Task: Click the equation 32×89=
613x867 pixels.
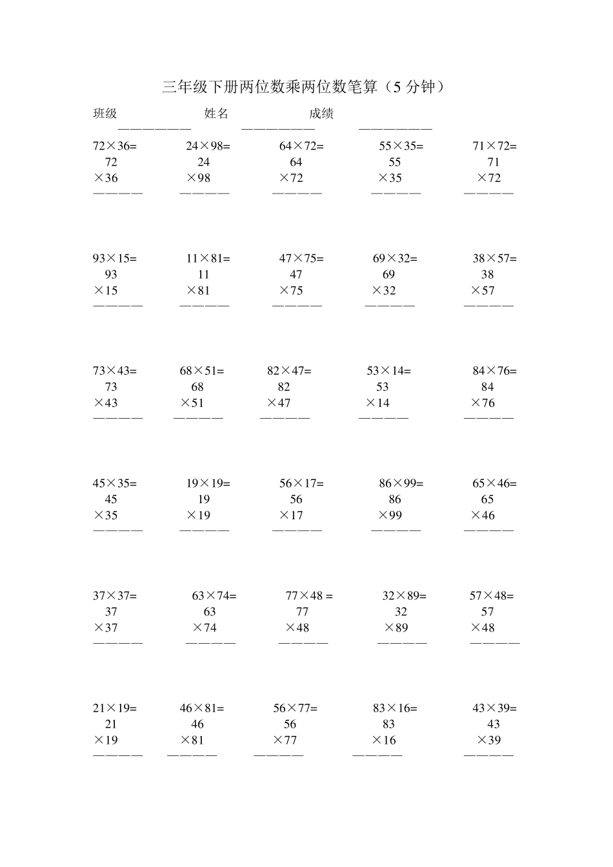Action: 404,596
